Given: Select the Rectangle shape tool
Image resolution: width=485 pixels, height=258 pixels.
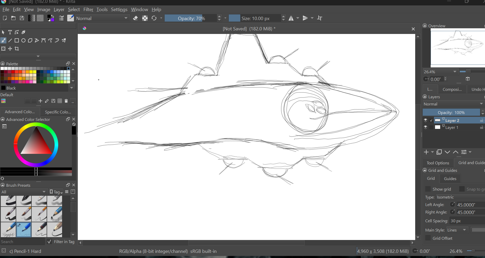Looking at the screenshot, I should click(17, 40).
